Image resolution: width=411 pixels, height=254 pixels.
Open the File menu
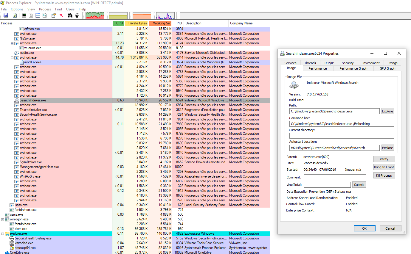(x=4, y=9)
